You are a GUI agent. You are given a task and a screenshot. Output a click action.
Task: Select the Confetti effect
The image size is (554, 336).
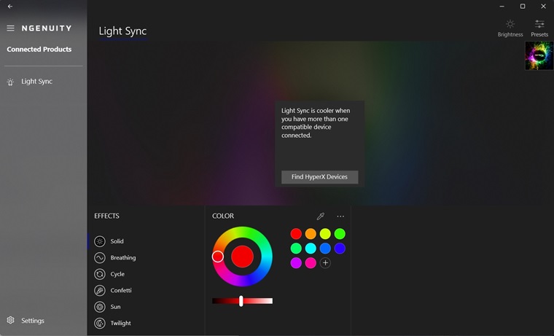point(121,290)
